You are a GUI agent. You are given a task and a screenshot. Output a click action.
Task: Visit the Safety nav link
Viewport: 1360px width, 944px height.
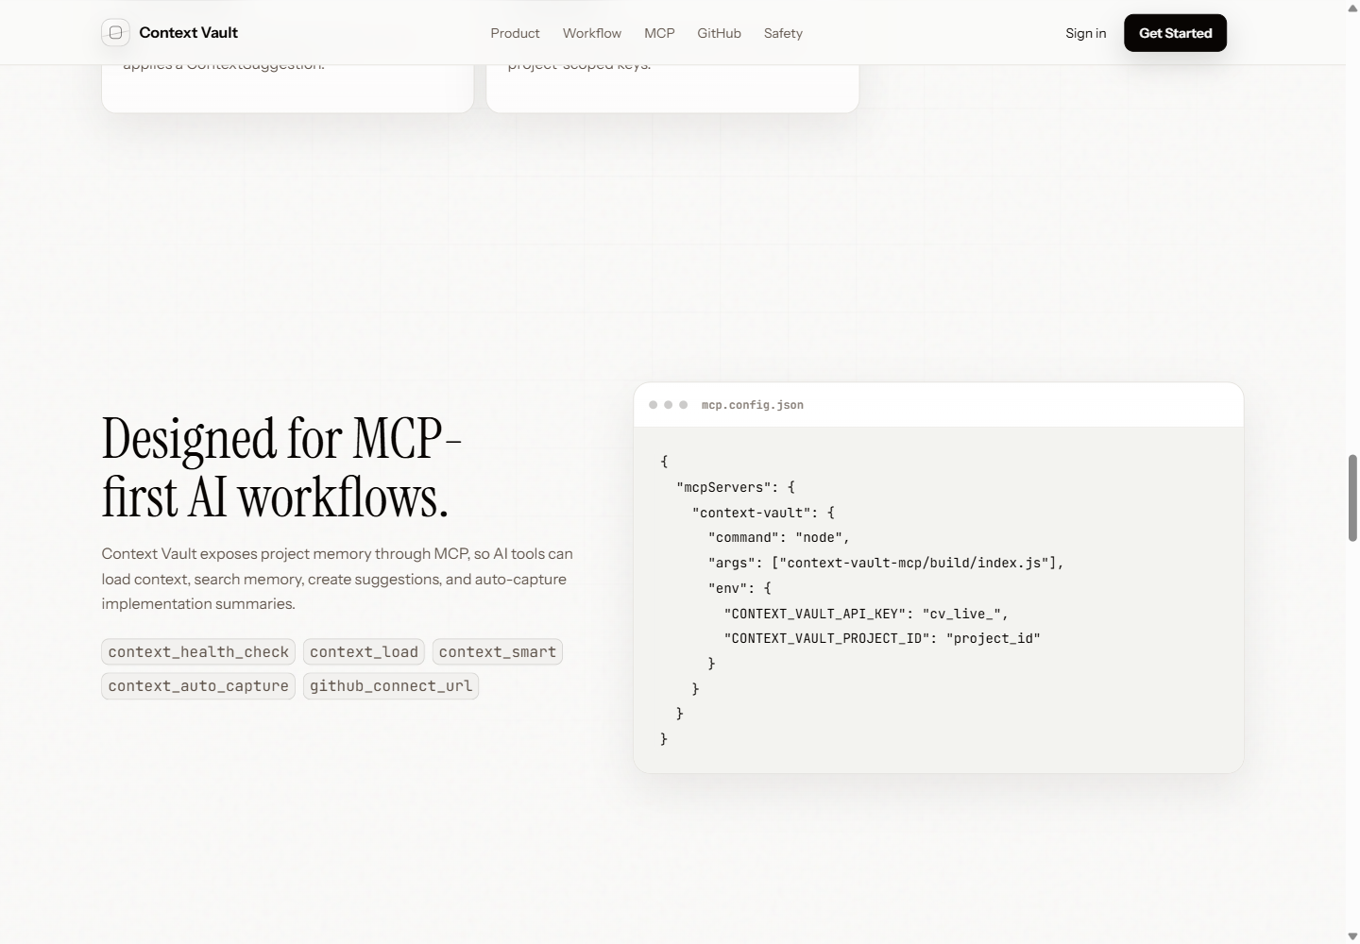pyautogui.click(x=783, y=33)
